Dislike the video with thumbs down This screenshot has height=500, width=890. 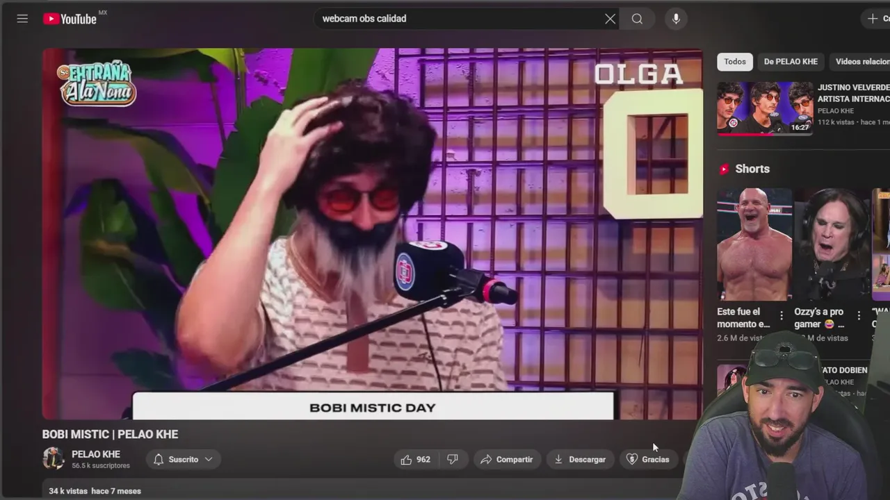pyautogui.click(x=453, y=459)
